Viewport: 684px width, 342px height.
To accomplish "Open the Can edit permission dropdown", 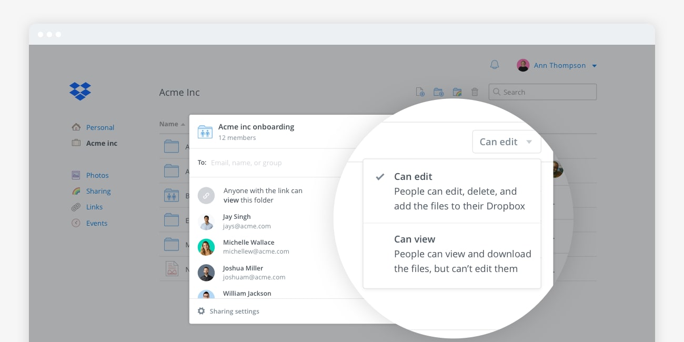I will point(506,142).
